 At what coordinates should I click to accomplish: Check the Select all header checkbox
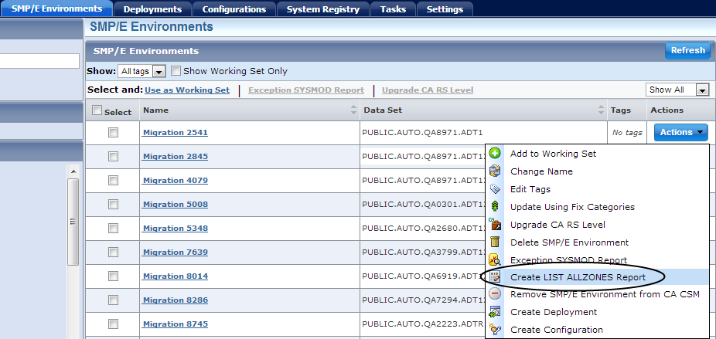point(97,110)
